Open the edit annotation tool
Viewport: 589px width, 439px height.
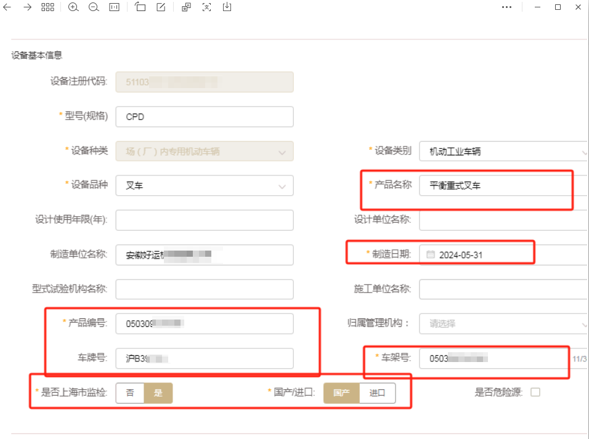pyautogui.click(x=160, y=7)
